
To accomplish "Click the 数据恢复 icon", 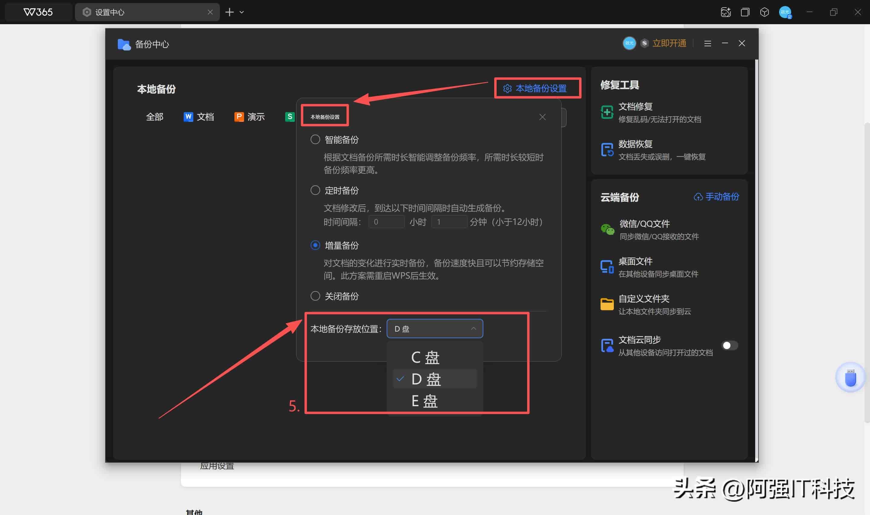I will click(x=607, y=150).
